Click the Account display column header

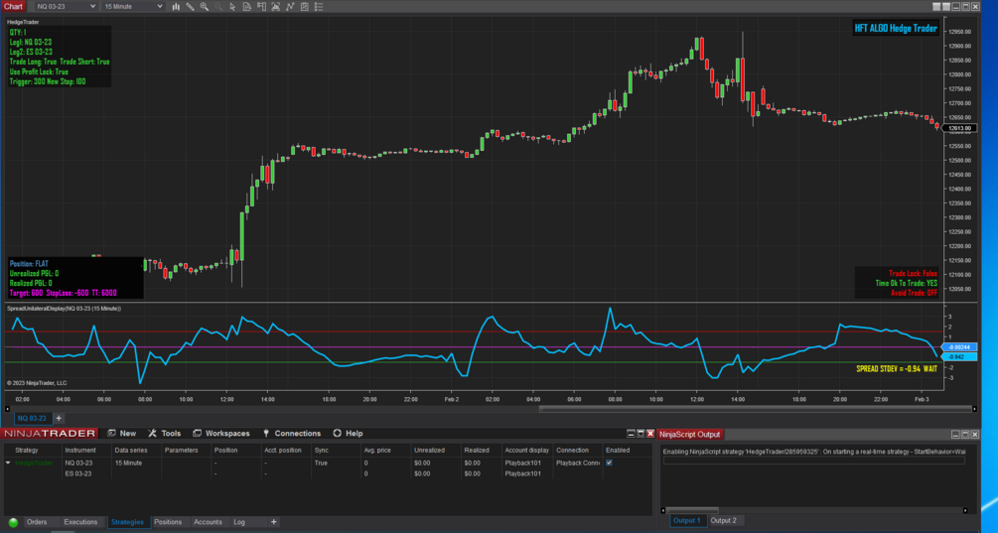click(x=527, y=450)
